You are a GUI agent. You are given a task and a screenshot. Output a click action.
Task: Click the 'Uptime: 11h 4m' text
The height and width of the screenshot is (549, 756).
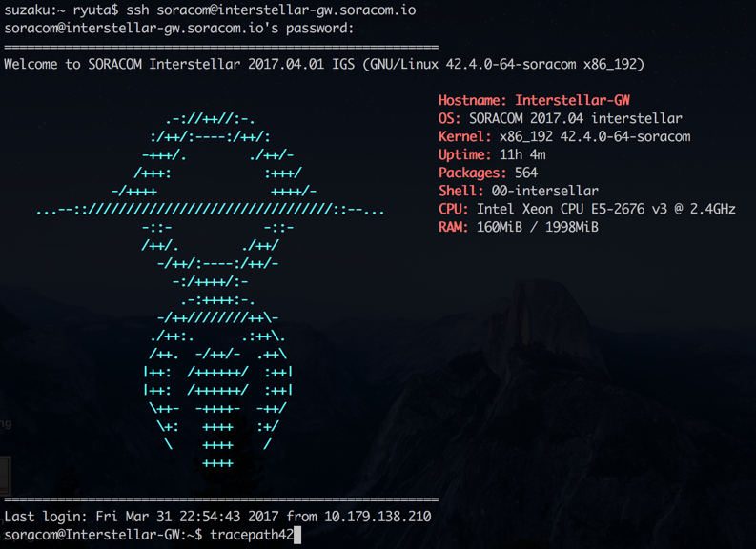[492, 154]
